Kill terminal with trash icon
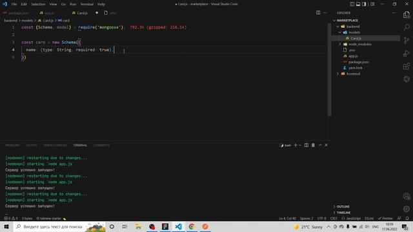Viewport: 413px width, 232px height. pyautogui.click(x=313, y=145)
